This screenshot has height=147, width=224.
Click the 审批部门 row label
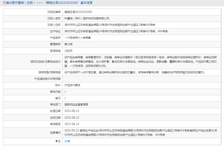point(55,105)
